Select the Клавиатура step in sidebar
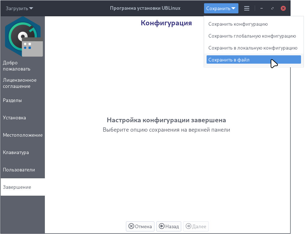Viewport: 305px width, 234px height. click(16, 152)
